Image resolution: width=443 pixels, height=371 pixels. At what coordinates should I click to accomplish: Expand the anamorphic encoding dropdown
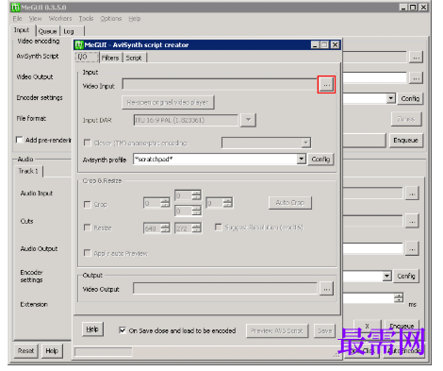click(x=306, y=143)
